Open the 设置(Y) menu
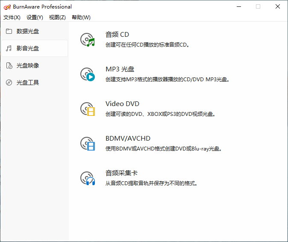 [x=35, y=18]
